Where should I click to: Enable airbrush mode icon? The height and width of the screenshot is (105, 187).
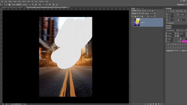tap(50, 5)
